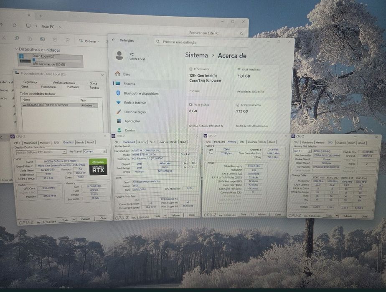Open the Display Device Selection combo box
Image resolution: width=386 pixels, height=292 pixels.
pos(41,152)
